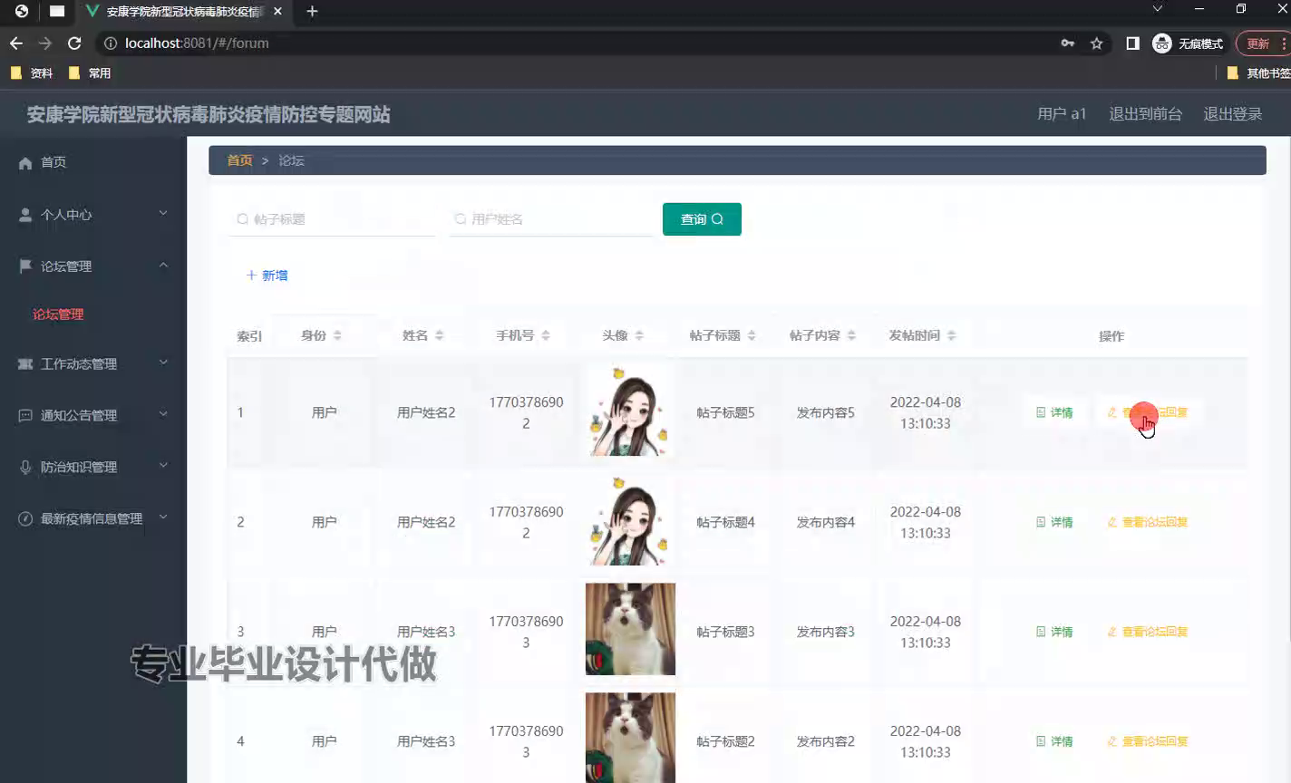Click the girl avatar in row 1

pyautogui.click(x=630, y=411)
